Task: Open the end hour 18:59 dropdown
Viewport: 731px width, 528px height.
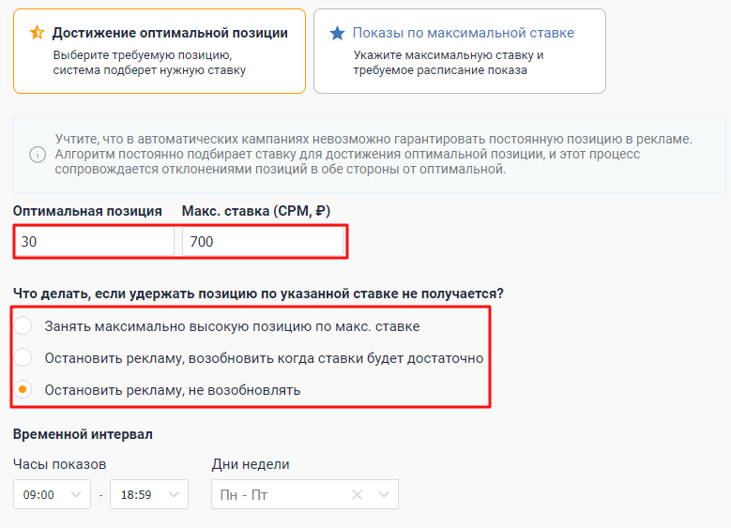Action: point(172,494)
